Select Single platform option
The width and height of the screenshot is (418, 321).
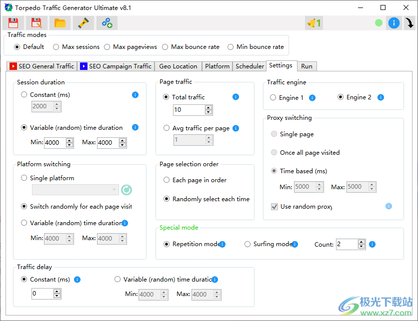47,178
